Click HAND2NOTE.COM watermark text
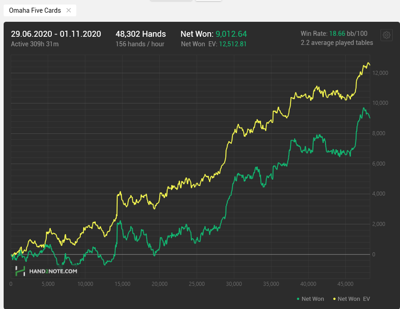Image resolution: width=400 pixels, height=309 pixels. (x=53, y=271)
